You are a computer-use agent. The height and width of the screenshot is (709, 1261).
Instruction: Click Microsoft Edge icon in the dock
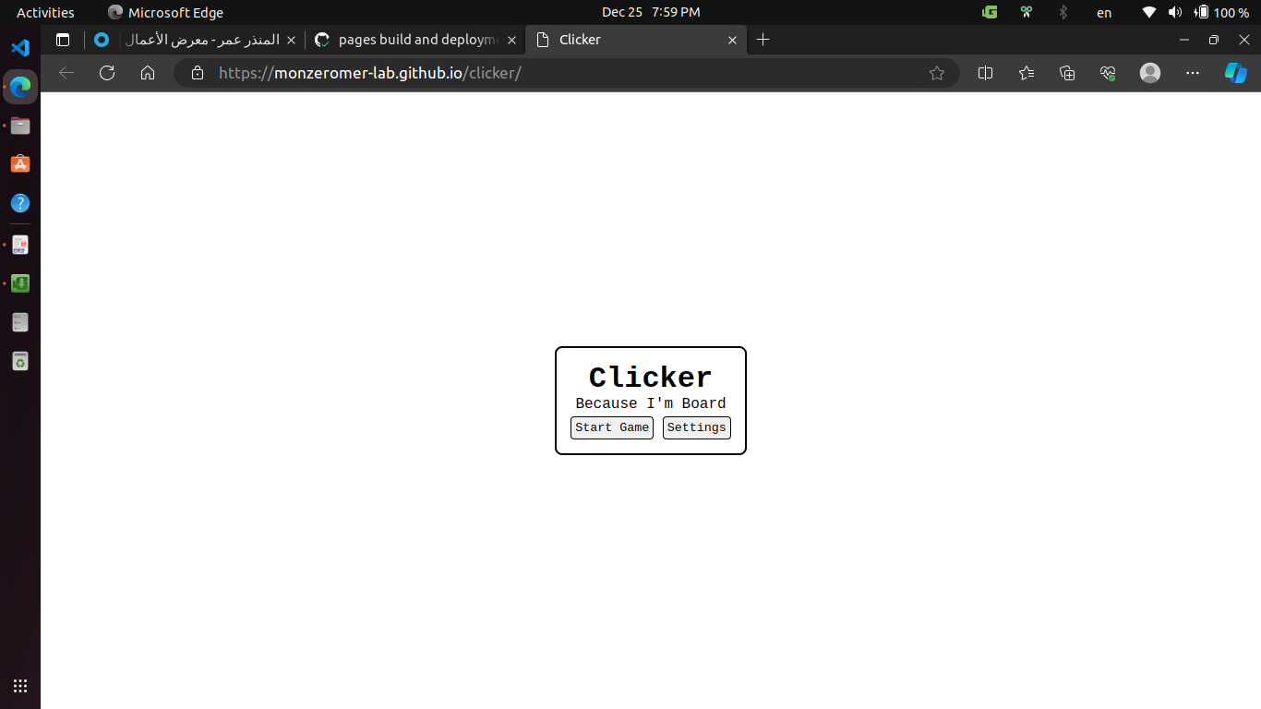pyautogui.click(x=20, y=87)
